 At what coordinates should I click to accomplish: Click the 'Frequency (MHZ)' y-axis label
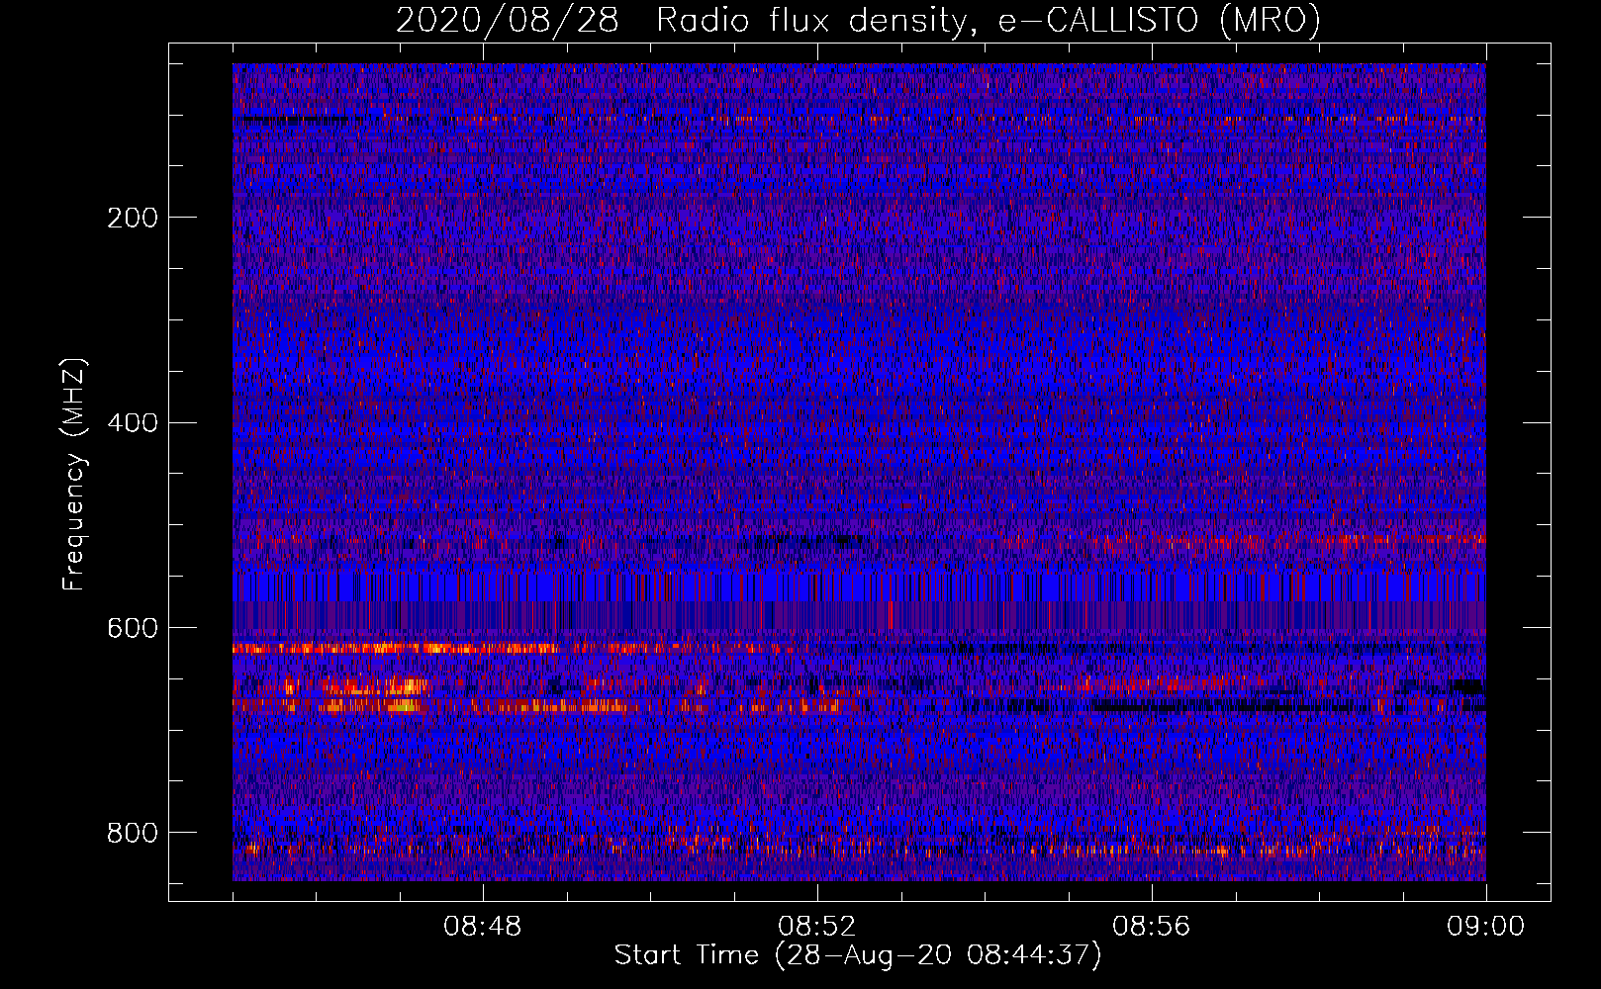tap(74, 474)
